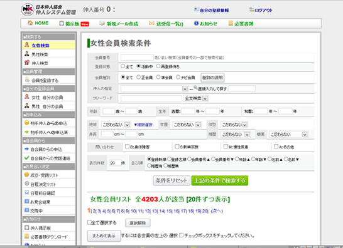Image resolution: width=343 pixels, height=248 pixels.
Task: Click the 女性検索 person icon
Action: pyautogui.click(x=27, y=44)
